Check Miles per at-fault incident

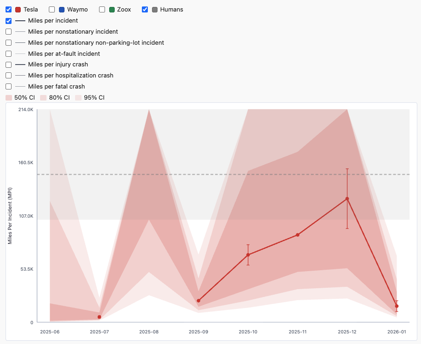[x=8, y=53]
